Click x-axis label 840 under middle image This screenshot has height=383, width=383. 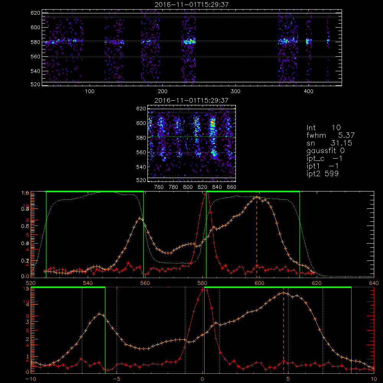click(217, 187)
